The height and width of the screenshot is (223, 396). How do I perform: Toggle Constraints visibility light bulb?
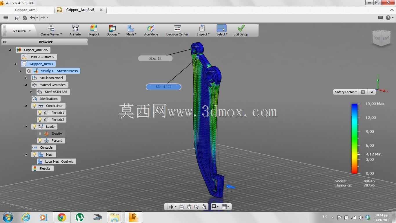click(x=34, y=106)
